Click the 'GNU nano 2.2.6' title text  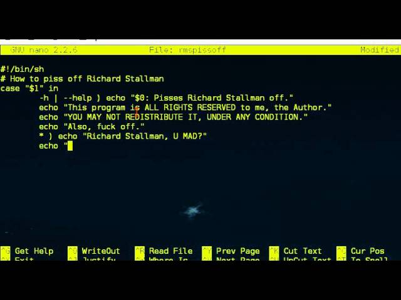click(43, 50)
